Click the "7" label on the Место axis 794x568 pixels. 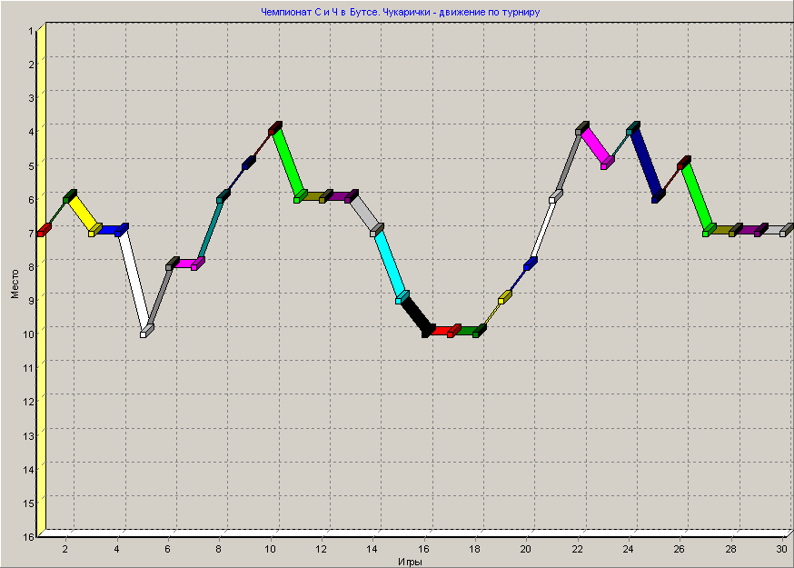tap(32, 233)
